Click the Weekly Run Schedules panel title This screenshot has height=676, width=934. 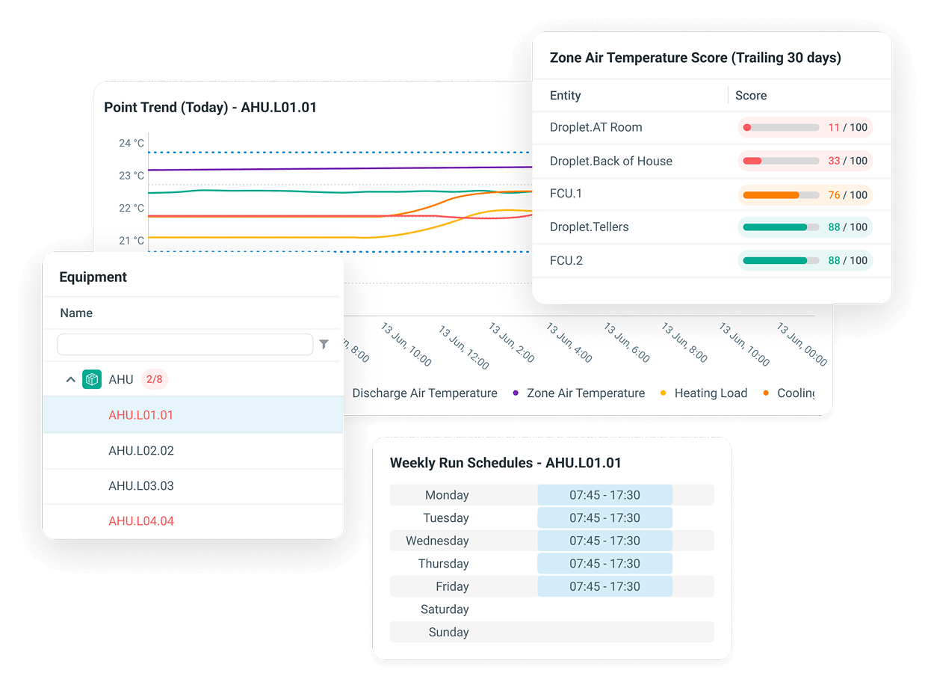(x=505, y=463)
